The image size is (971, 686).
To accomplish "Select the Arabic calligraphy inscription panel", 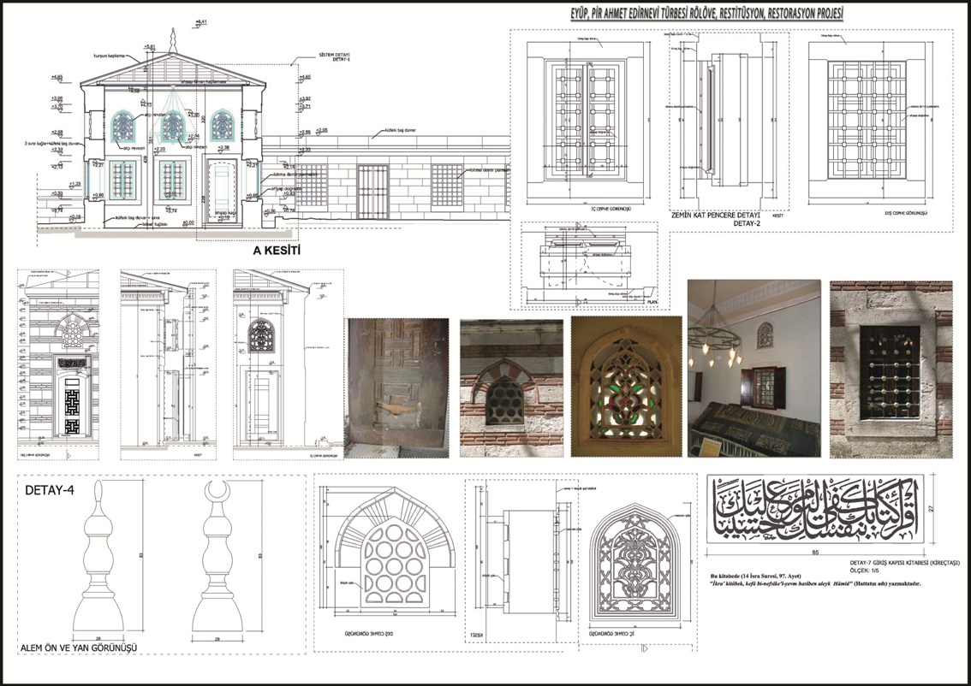I will pyautogui.click(x=813, y=511).
